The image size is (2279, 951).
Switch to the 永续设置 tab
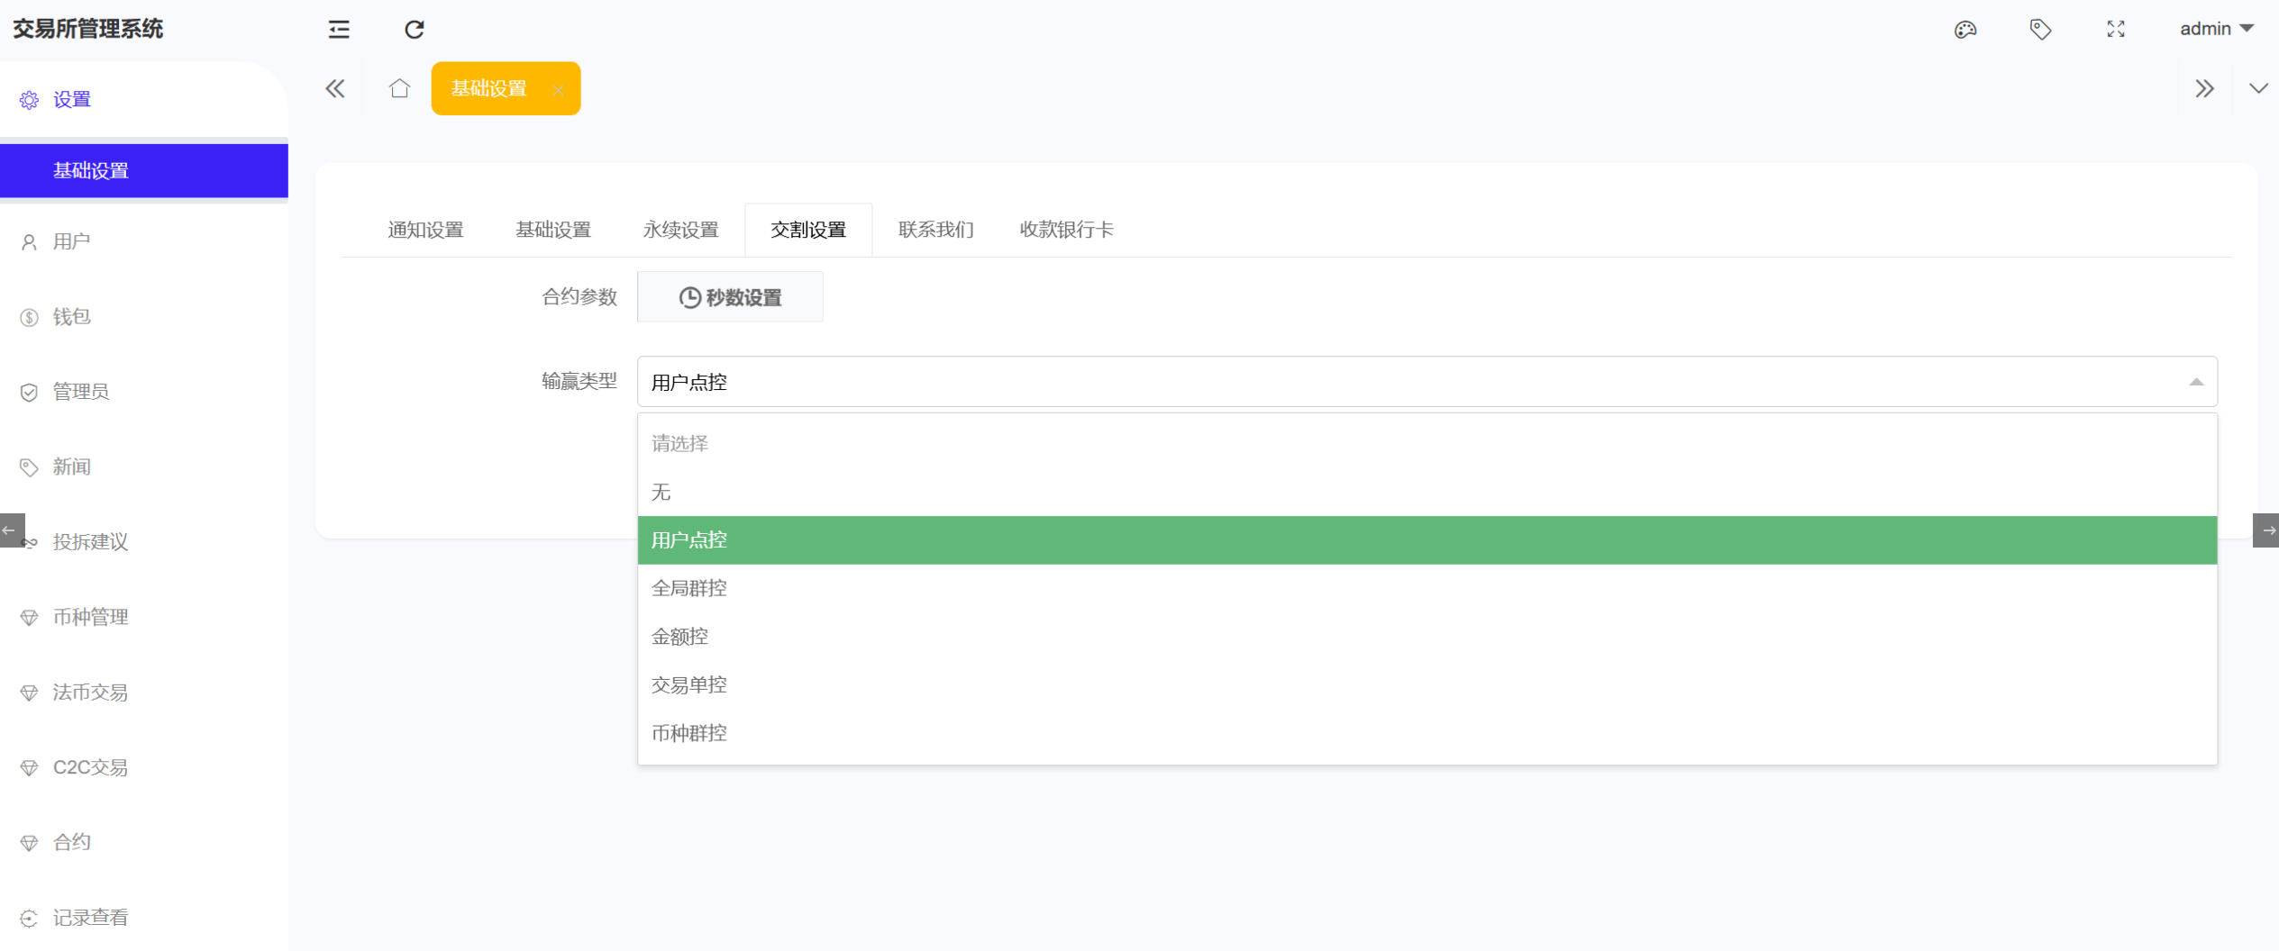[680, 230]
